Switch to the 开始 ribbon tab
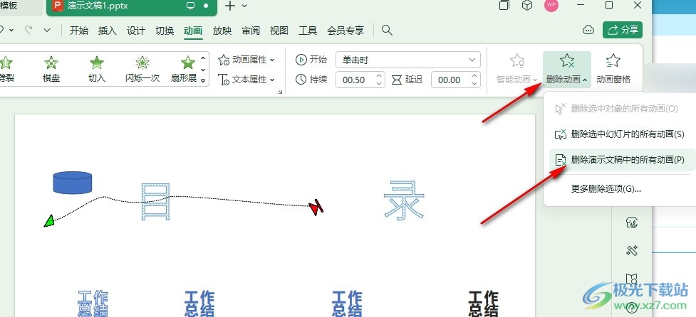 [x=79, y=31]
